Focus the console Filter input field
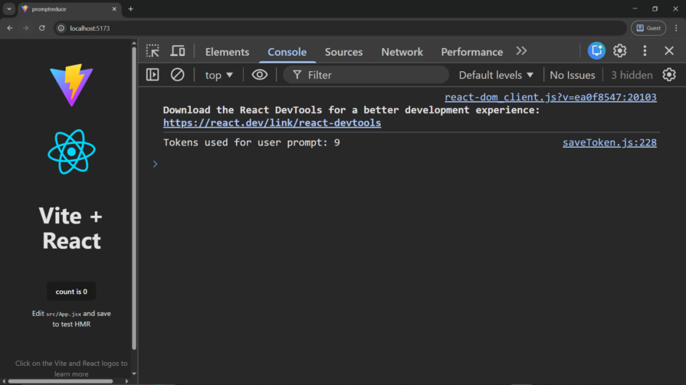This screenshot has width=686, height=385. click(x=372, y=75)
